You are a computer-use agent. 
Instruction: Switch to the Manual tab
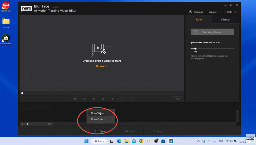(225, 20)
